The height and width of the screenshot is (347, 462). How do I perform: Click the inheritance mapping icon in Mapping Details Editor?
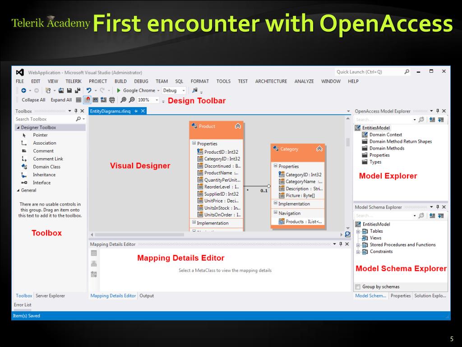94,264
